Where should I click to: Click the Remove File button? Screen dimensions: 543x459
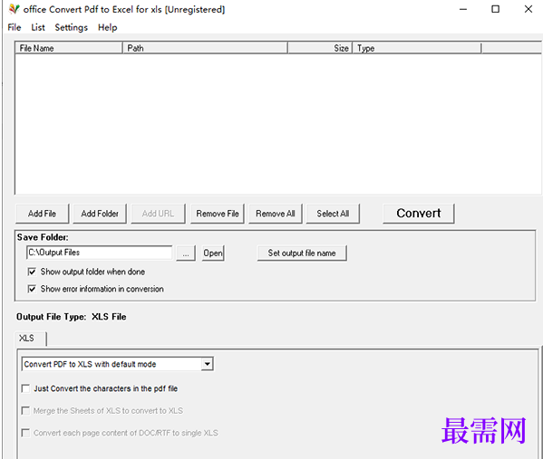click(x=218, y=214)
